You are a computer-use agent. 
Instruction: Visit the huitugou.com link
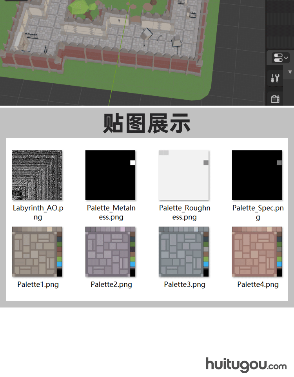pyautogui.click(x=246, y=365)
